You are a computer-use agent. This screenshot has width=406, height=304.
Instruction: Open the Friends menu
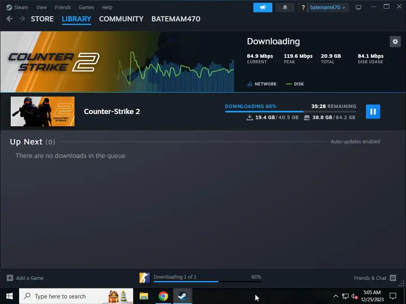click(63, 7)
